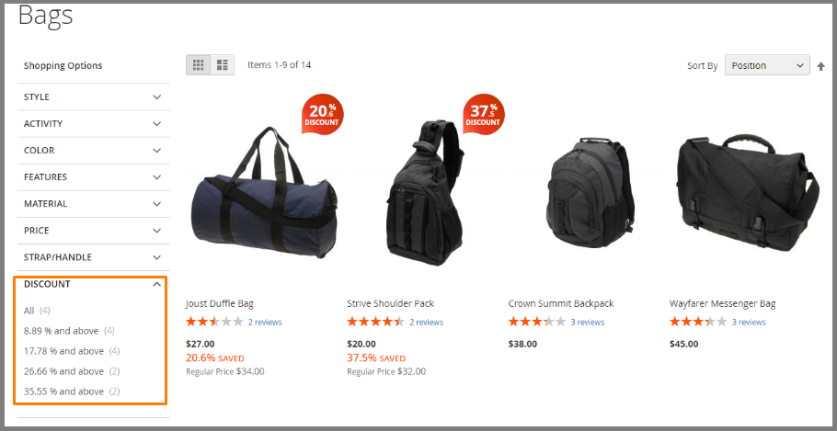Click the star rating for Joust Duffle Bag

214,322
